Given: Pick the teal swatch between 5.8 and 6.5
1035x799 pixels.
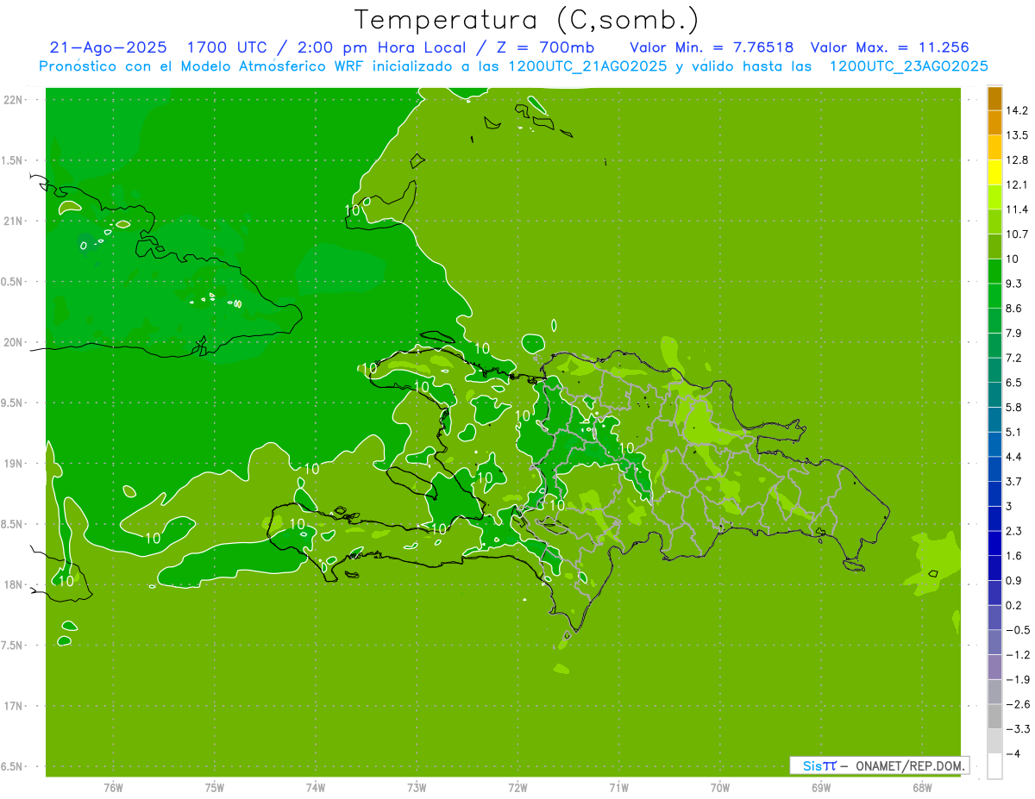Looking at the screenshot, I should point(994,395).
